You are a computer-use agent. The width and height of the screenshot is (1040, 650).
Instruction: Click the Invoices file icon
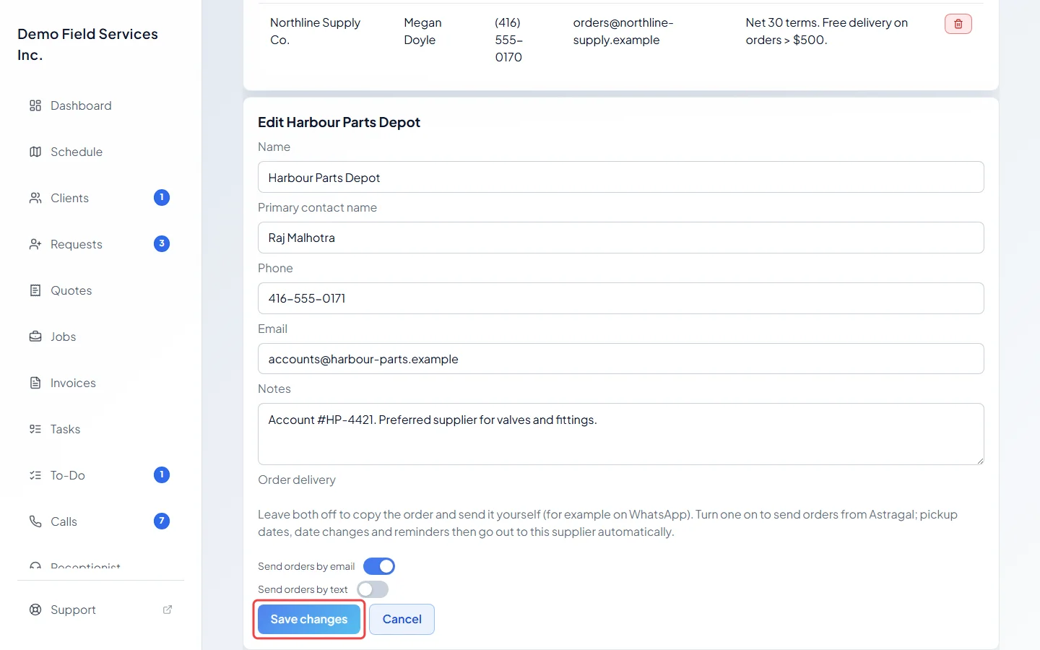tap(35, 383)
